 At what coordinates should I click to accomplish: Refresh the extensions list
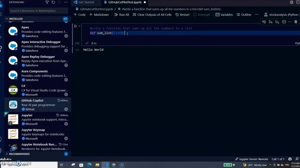point(53,2)
